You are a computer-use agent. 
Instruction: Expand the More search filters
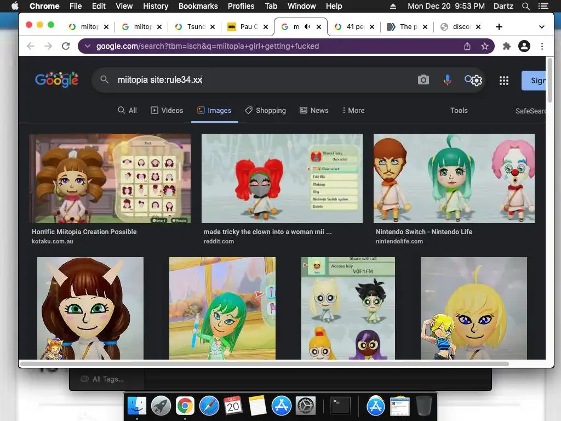click(353, 110)
